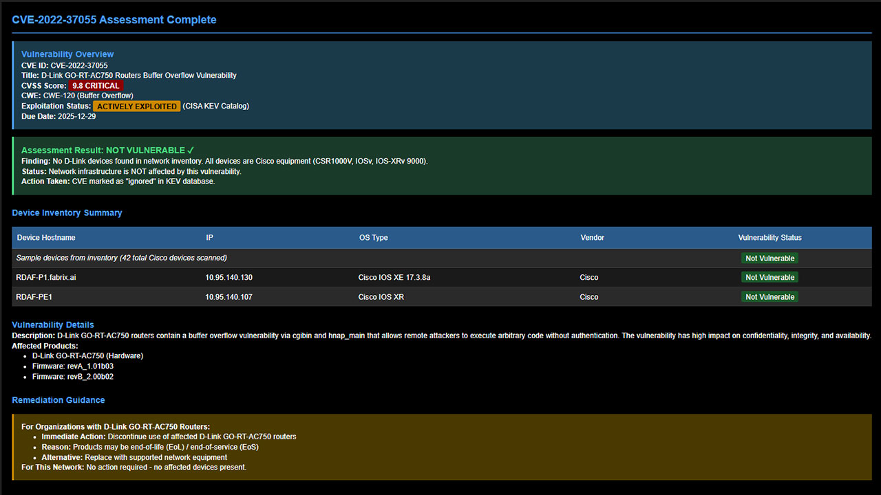This screenshot has height=495, width=881.
Task: Select the Device Hostname column header
Action: tap(46, 238)
